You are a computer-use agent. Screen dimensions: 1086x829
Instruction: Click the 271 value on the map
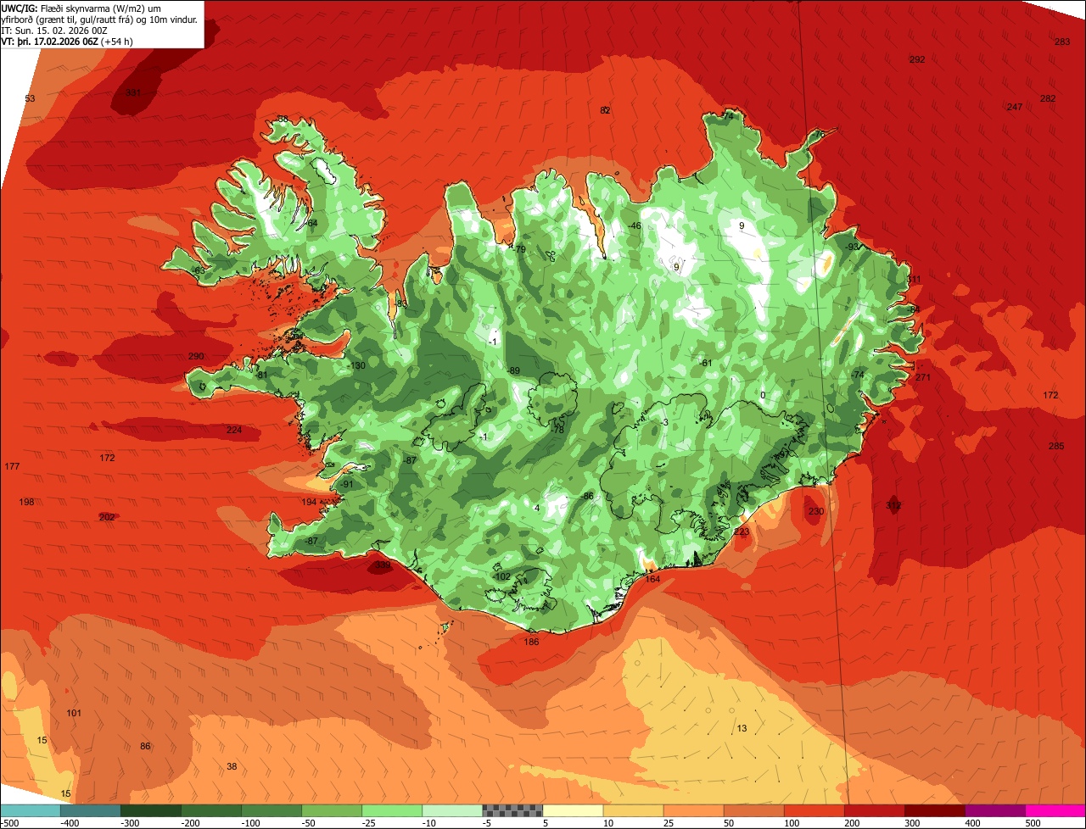[923, 378]
